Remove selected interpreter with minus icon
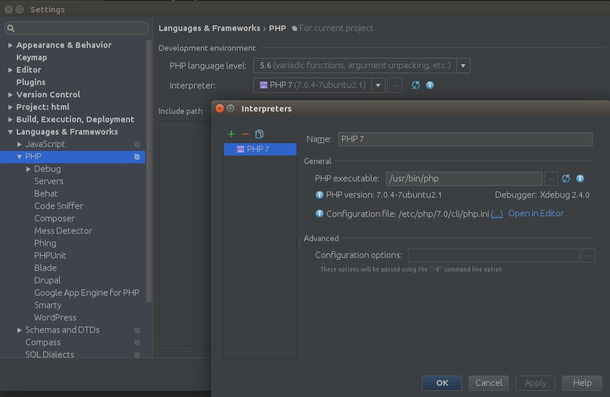This screenshot has height=397, width=610. point(245,134)
